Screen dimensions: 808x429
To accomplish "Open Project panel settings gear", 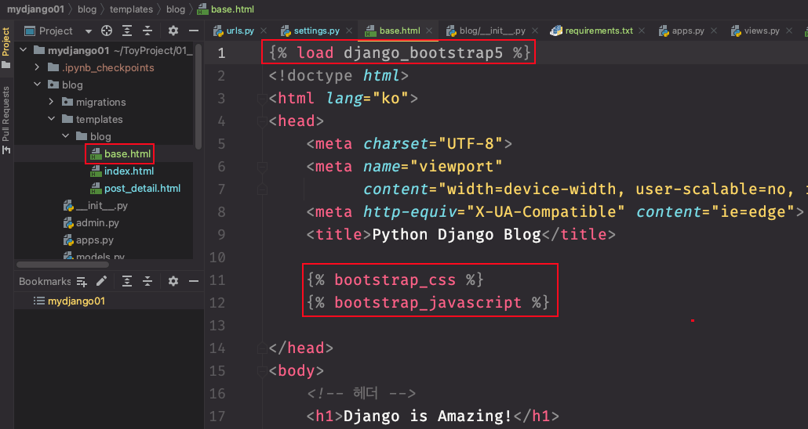I will (x=173, y=31).
